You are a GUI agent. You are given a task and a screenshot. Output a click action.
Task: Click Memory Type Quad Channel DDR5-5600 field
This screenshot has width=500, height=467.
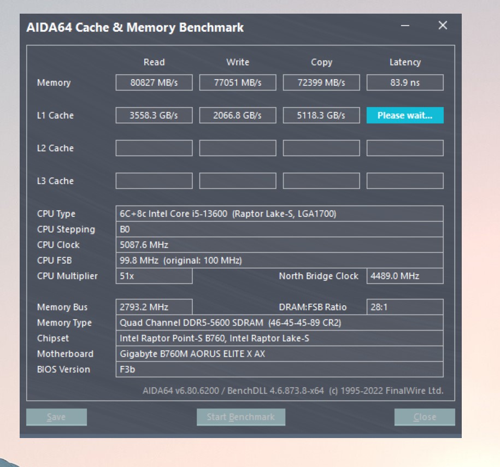tap(279, 323)
